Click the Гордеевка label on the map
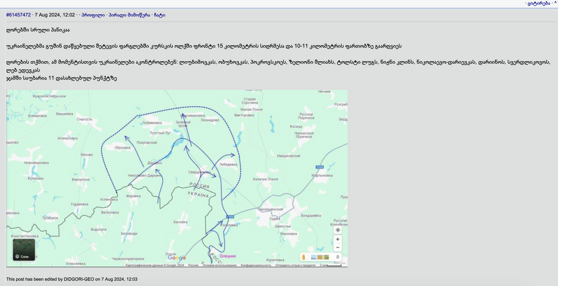The height and width of the screenshot is (286, 563). point(79,204)
